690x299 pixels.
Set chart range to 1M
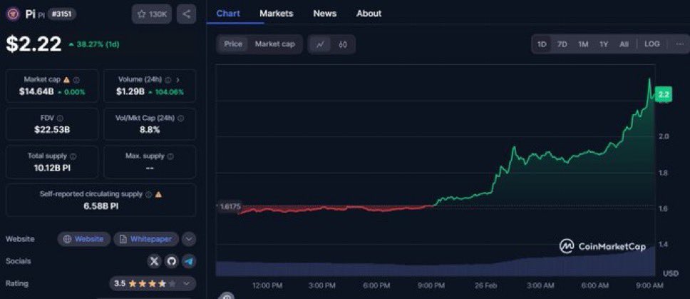pos(583,44)
